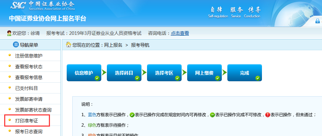The width and height of the screenshot is (322, 136).
Task: Open 查看报考状态 menu item
Action: 29,67
